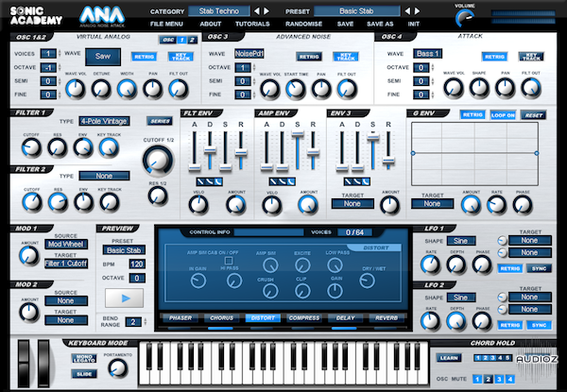
Task: Switch to the Phaser effect tab
Action: (180, 318)
